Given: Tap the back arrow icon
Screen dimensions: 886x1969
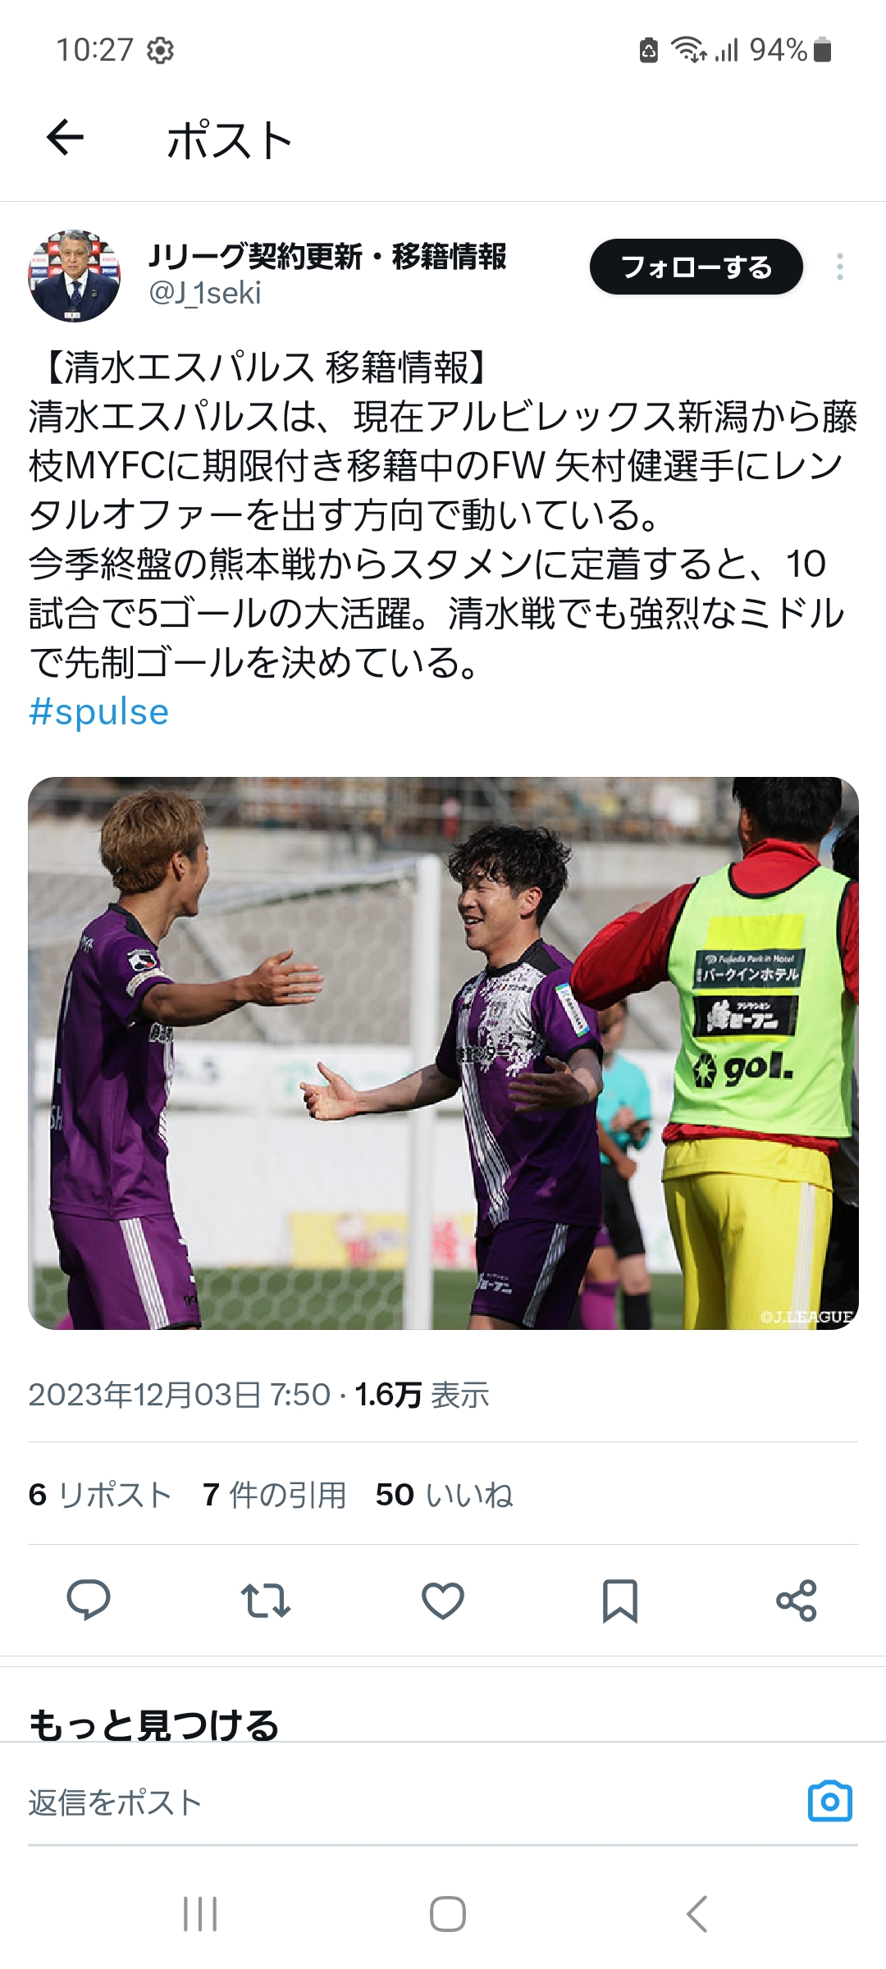Looking at the screenshot, I should click(66, 137).
